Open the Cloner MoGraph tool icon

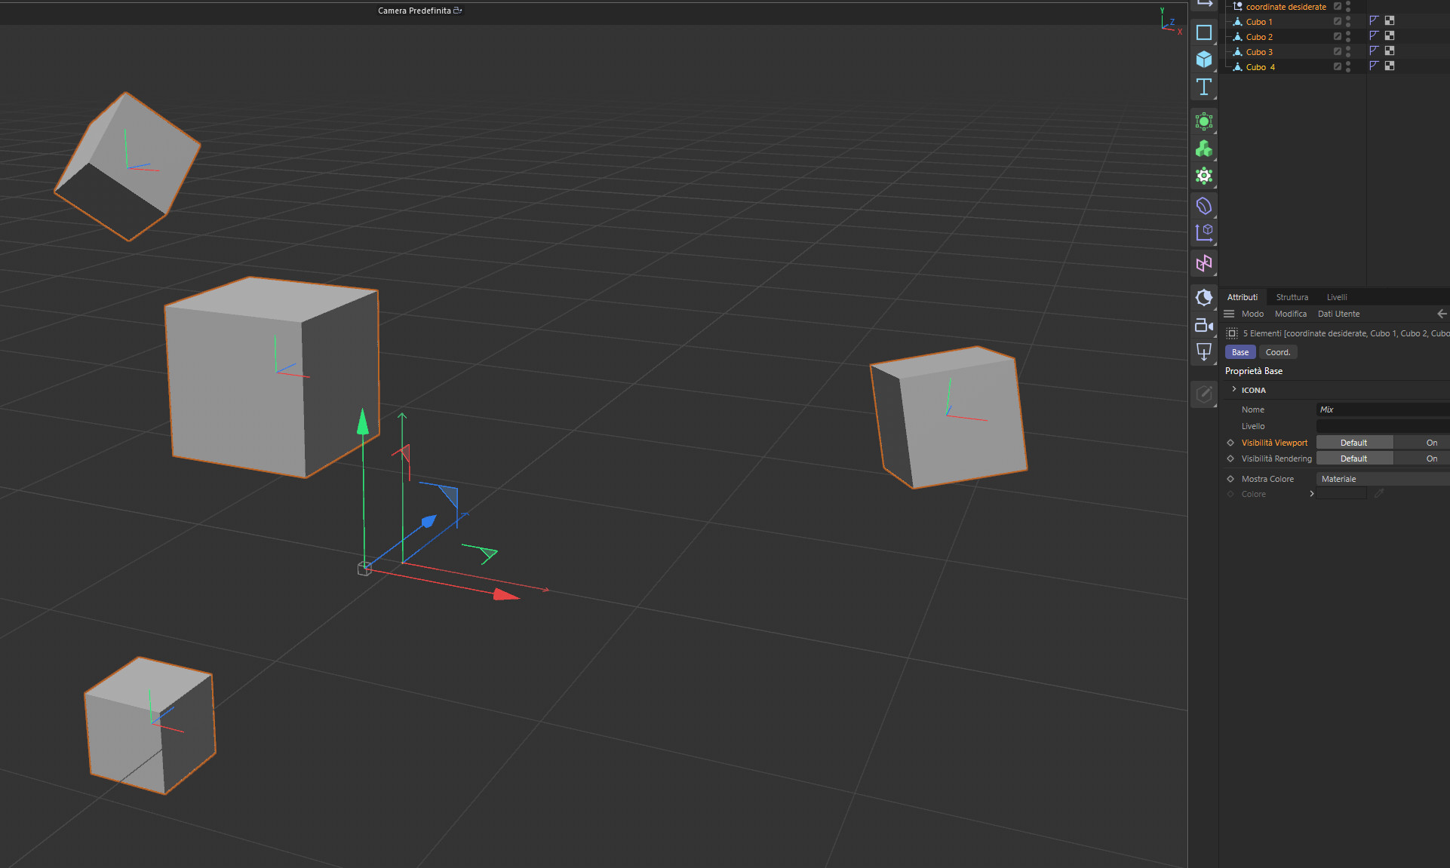[x=1204, y=149]
